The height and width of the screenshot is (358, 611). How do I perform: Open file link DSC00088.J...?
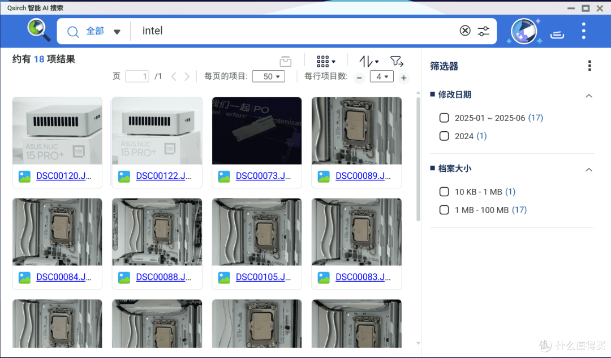pyautogui.click(x=163, y=277)
